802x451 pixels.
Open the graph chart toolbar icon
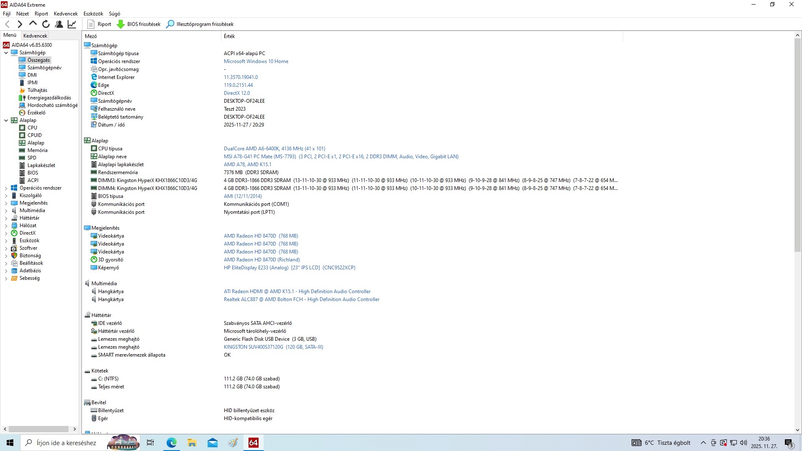[72, 24]
